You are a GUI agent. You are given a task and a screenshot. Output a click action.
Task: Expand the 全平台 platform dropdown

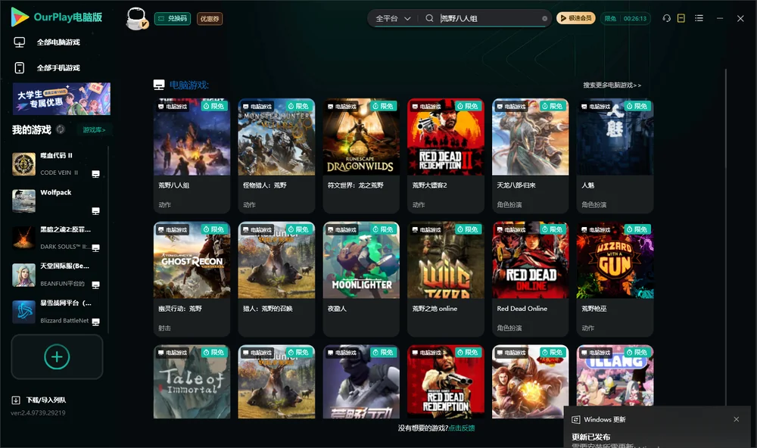[393, 18]
